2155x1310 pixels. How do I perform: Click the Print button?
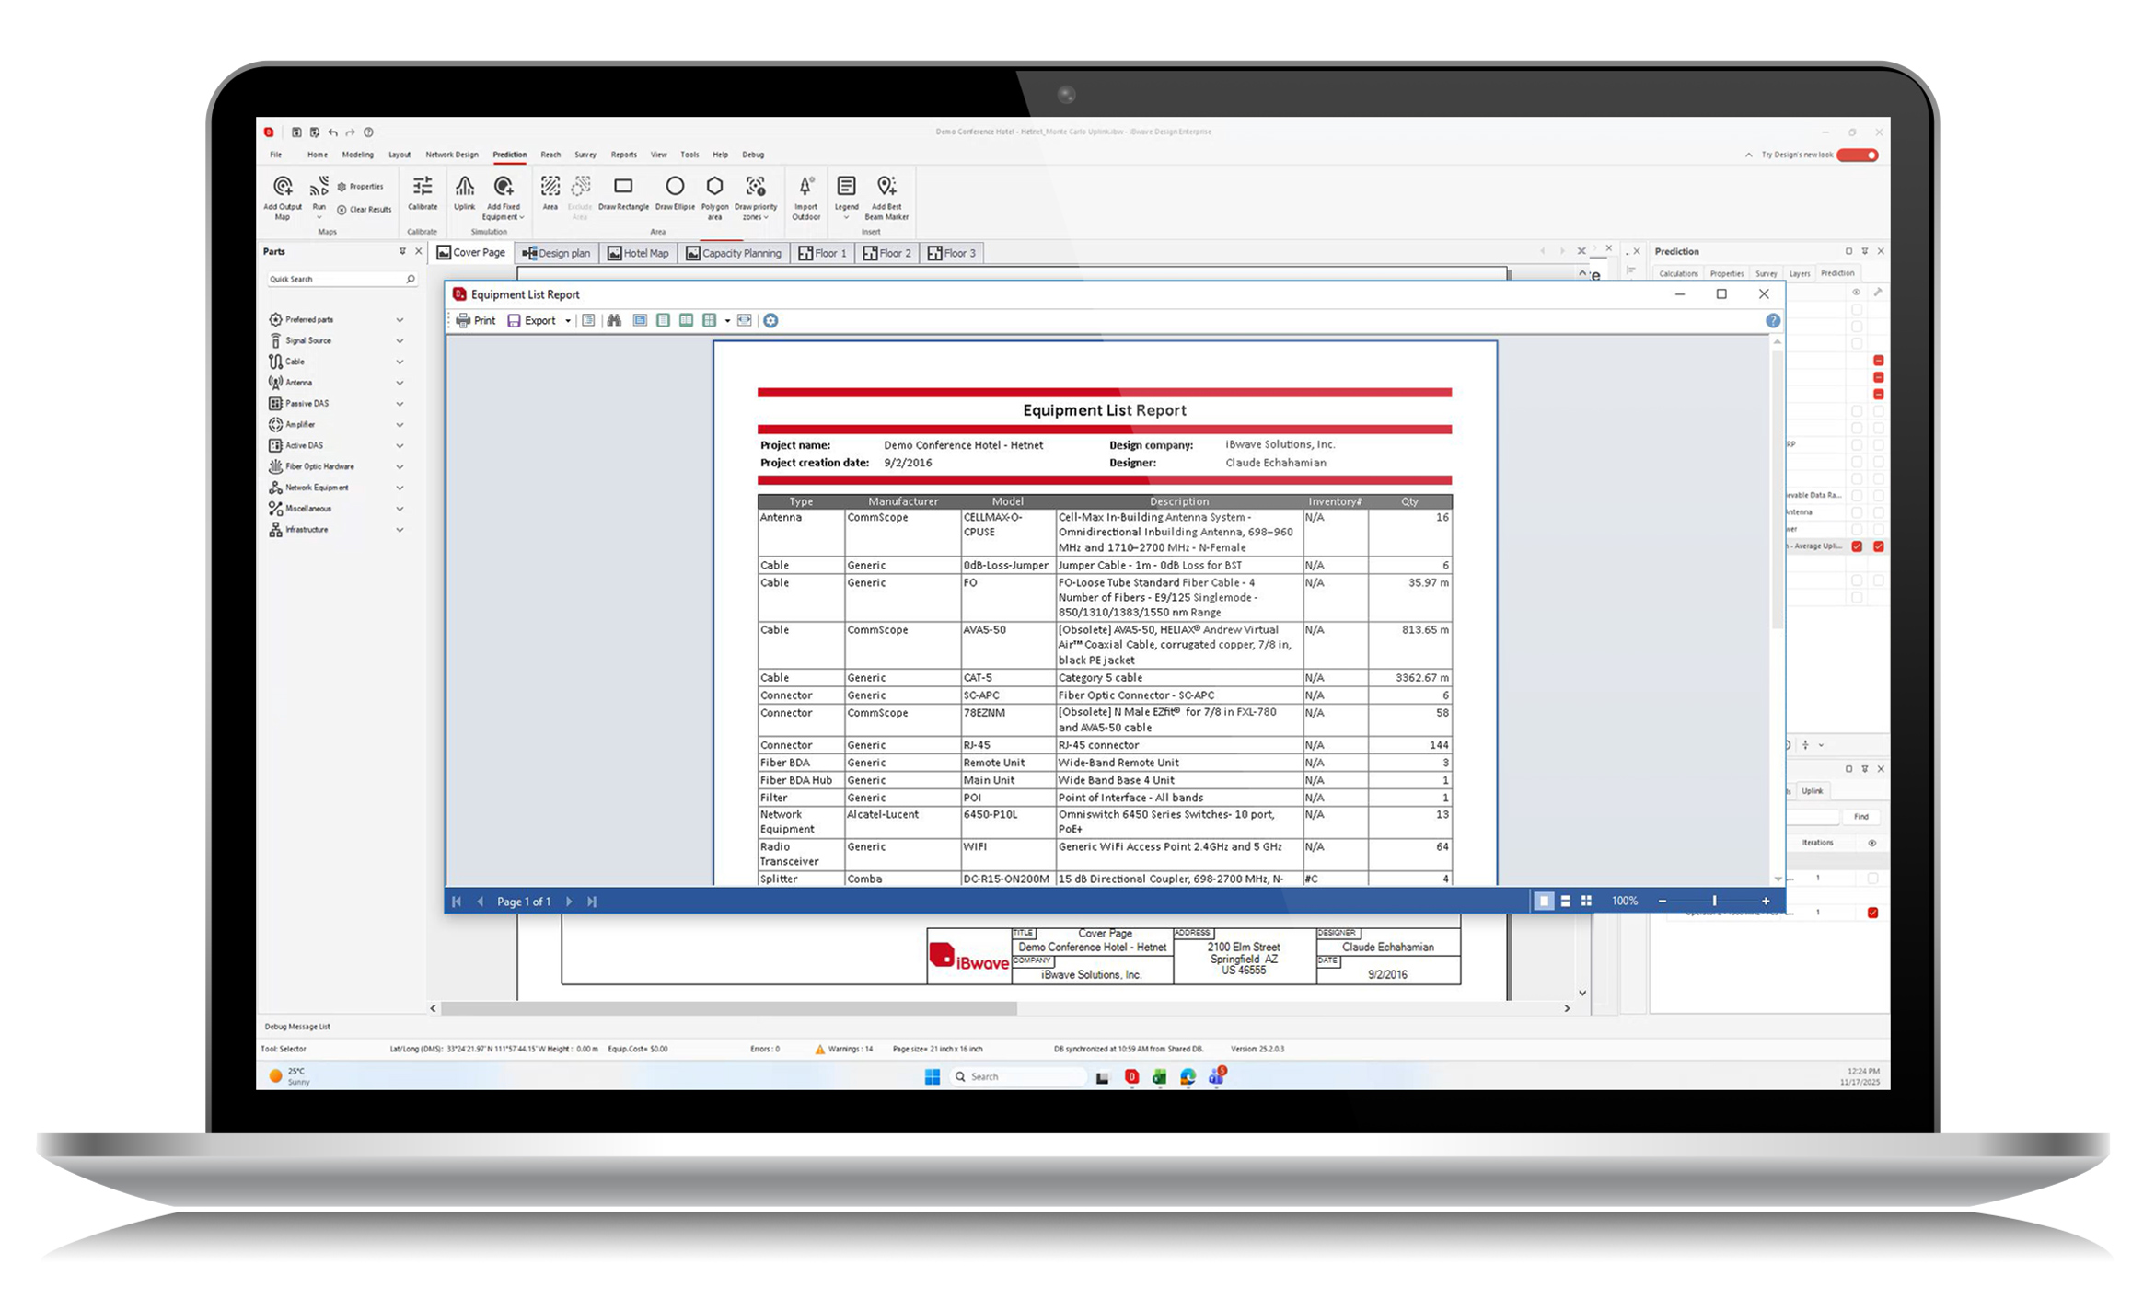475,320
